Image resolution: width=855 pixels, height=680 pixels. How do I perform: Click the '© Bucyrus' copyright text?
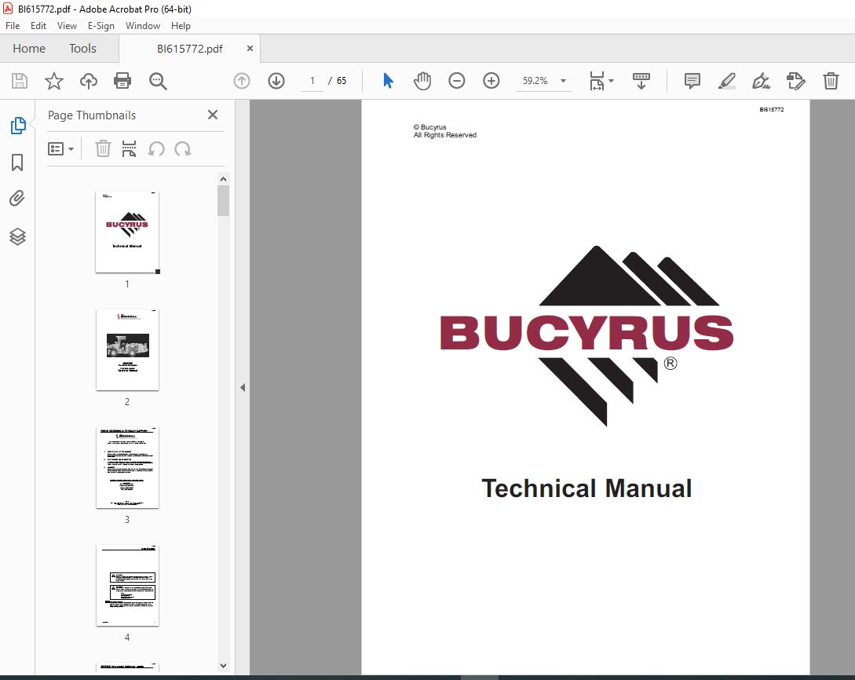[429, 127]
